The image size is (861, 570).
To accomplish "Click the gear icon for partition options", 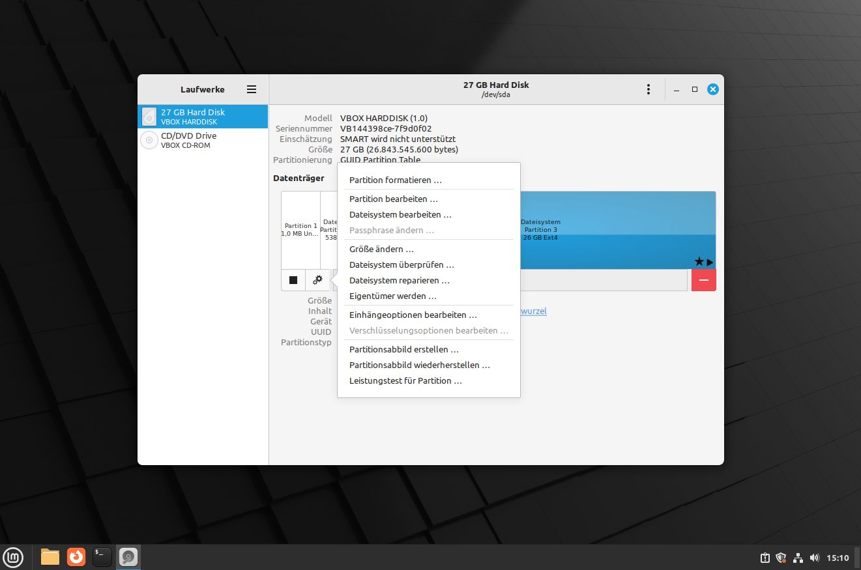I will [x=317, y=280].
